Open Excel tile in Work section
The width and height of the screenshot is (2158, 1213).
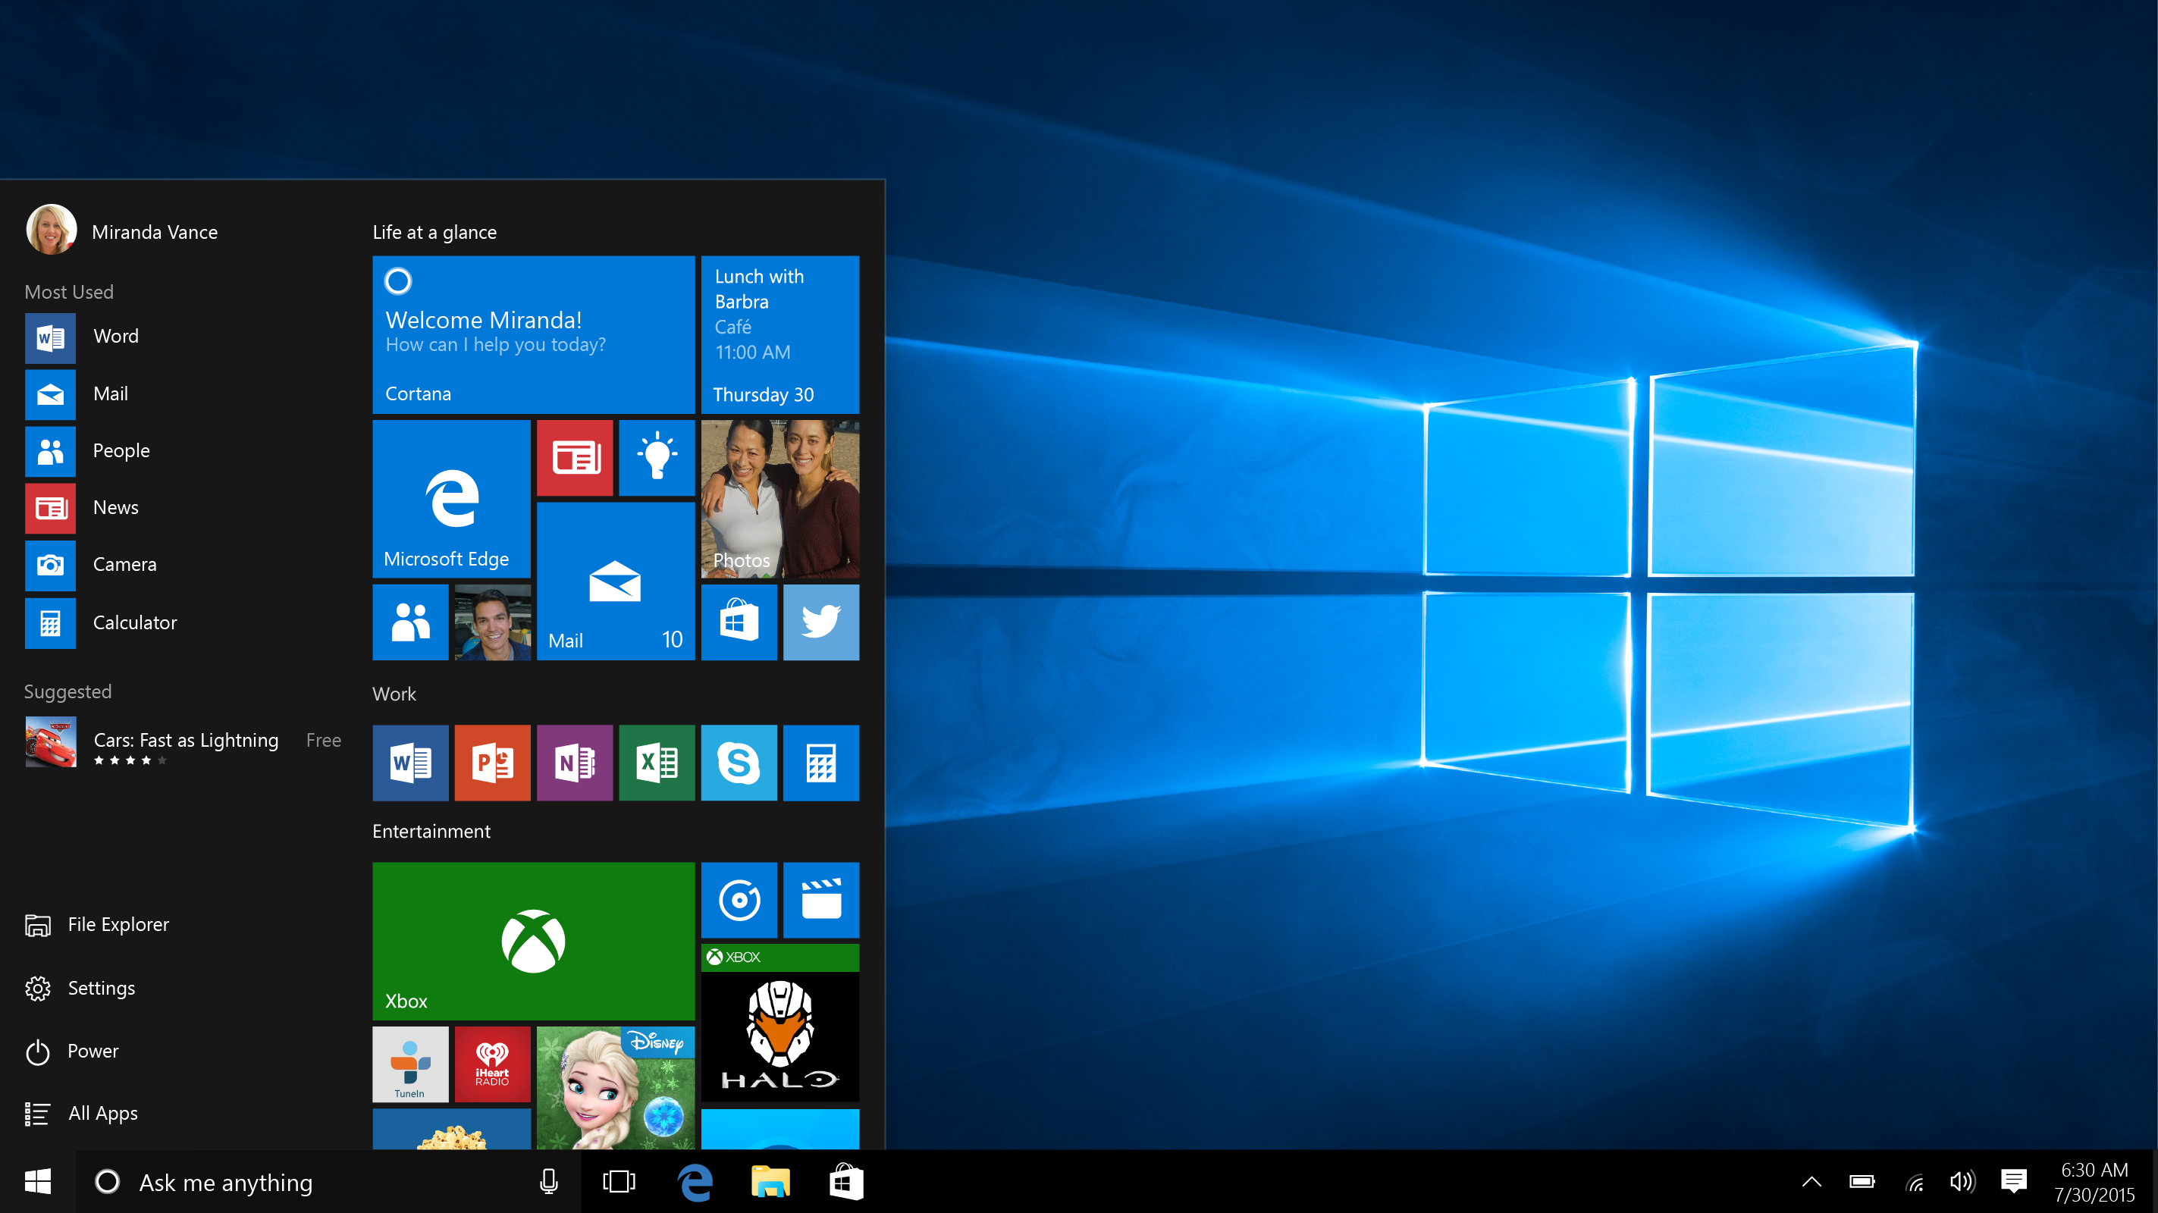tap(657, 761)
